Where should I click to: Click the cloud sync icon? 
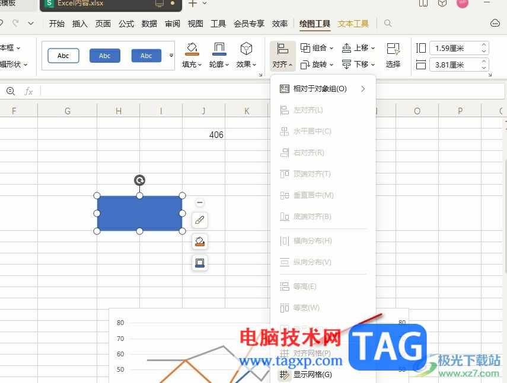[x=495, y=23]
